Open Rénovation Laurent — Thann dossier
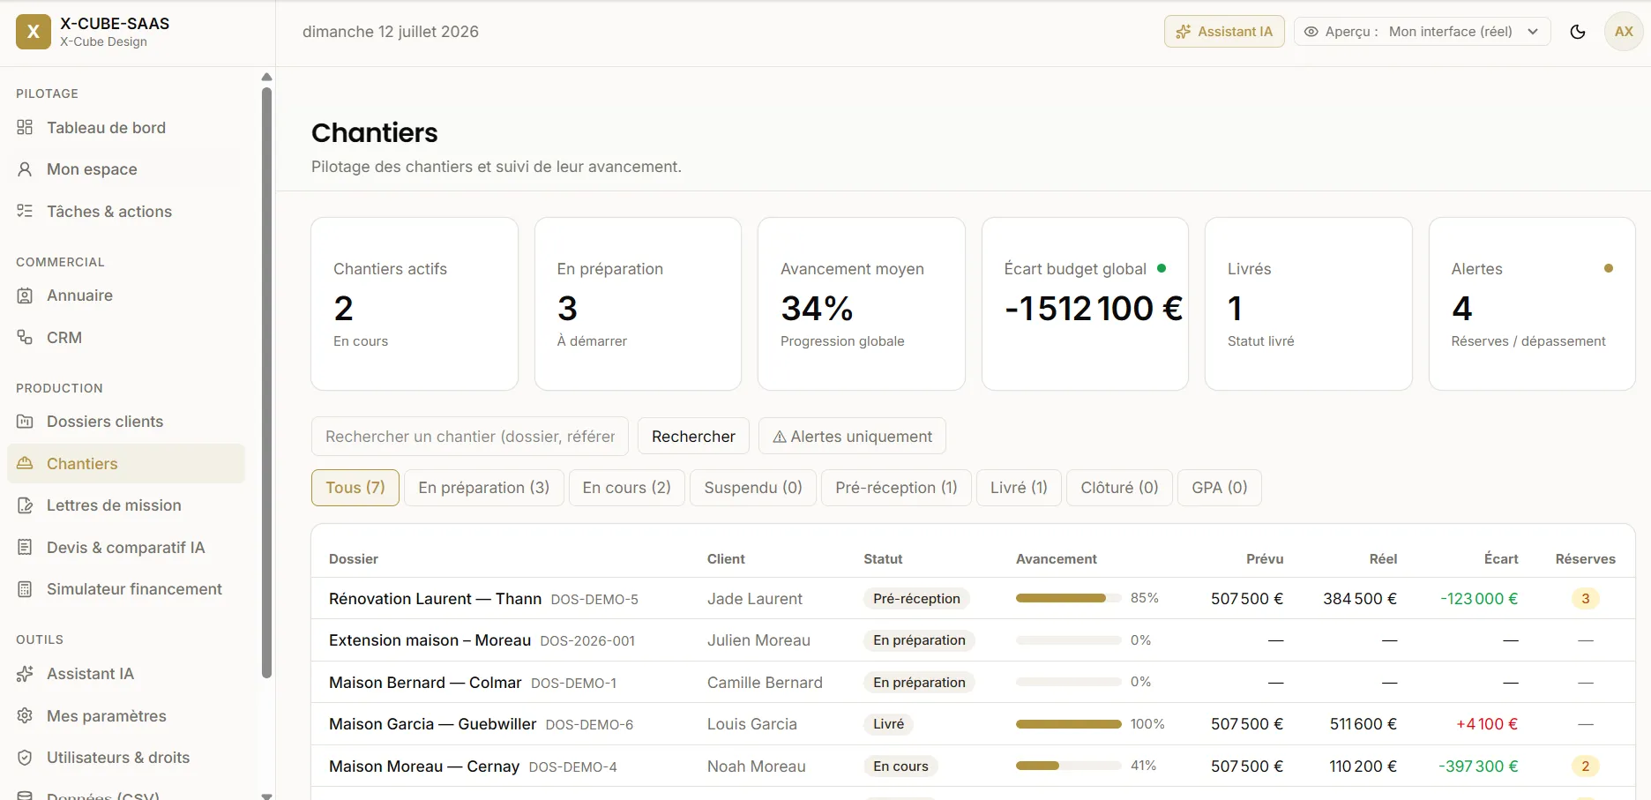Image resolution: width=1651 pixels, height=800 pixels. tap(435, 599)
